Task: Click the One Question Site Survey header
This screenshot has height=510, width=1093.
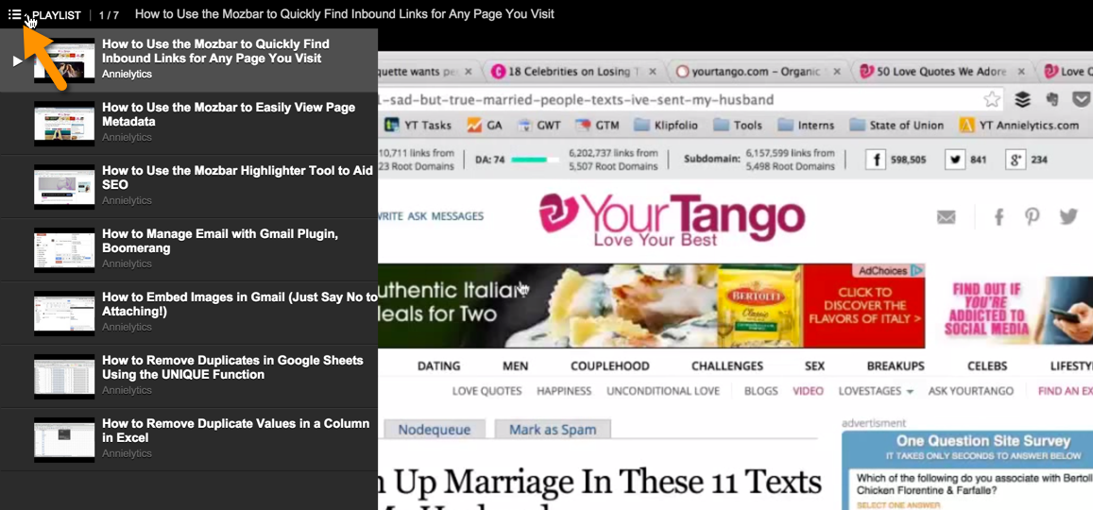Action: [982, 441]
